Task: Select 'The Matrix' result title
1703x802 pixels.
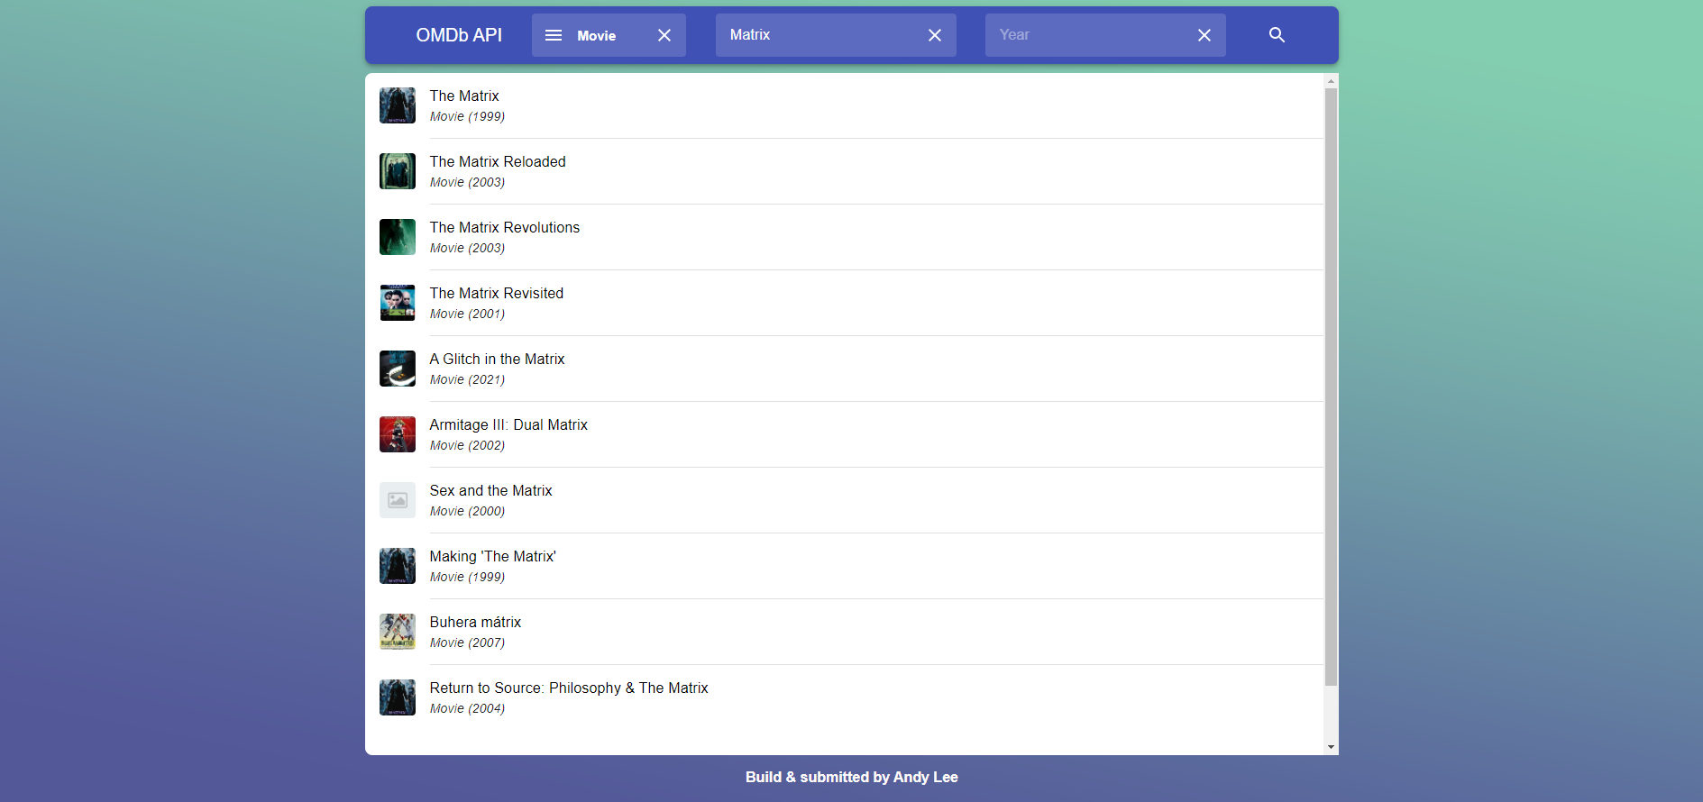Action: 464,96
